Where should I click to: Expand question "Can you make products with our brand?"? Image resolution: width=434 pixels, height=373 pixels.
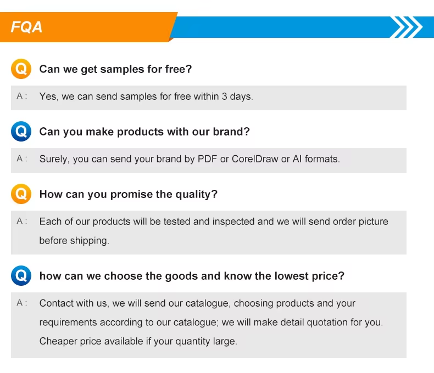(144, 132)
